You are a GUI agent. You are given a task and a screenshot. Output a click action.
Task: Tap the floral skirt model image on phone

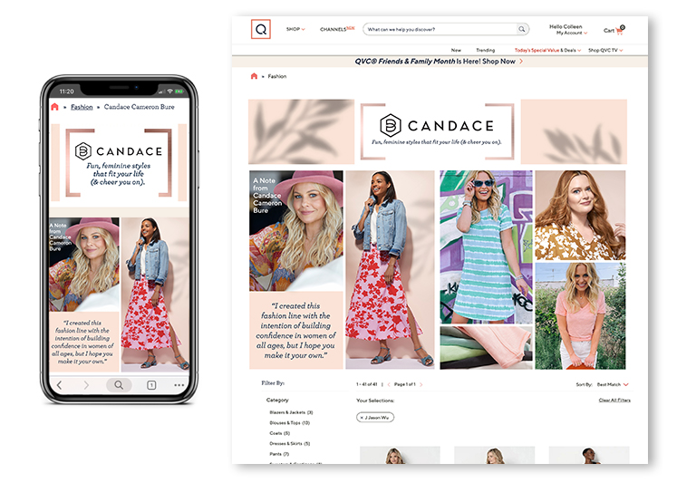click(156, 295)
